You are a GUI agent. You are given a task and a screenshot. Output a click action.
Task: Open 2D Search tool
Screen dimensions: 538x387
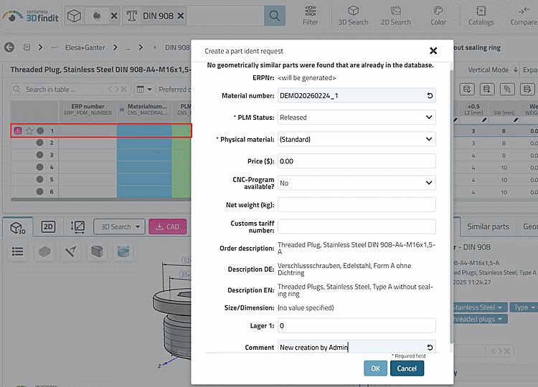click(395, 16)
